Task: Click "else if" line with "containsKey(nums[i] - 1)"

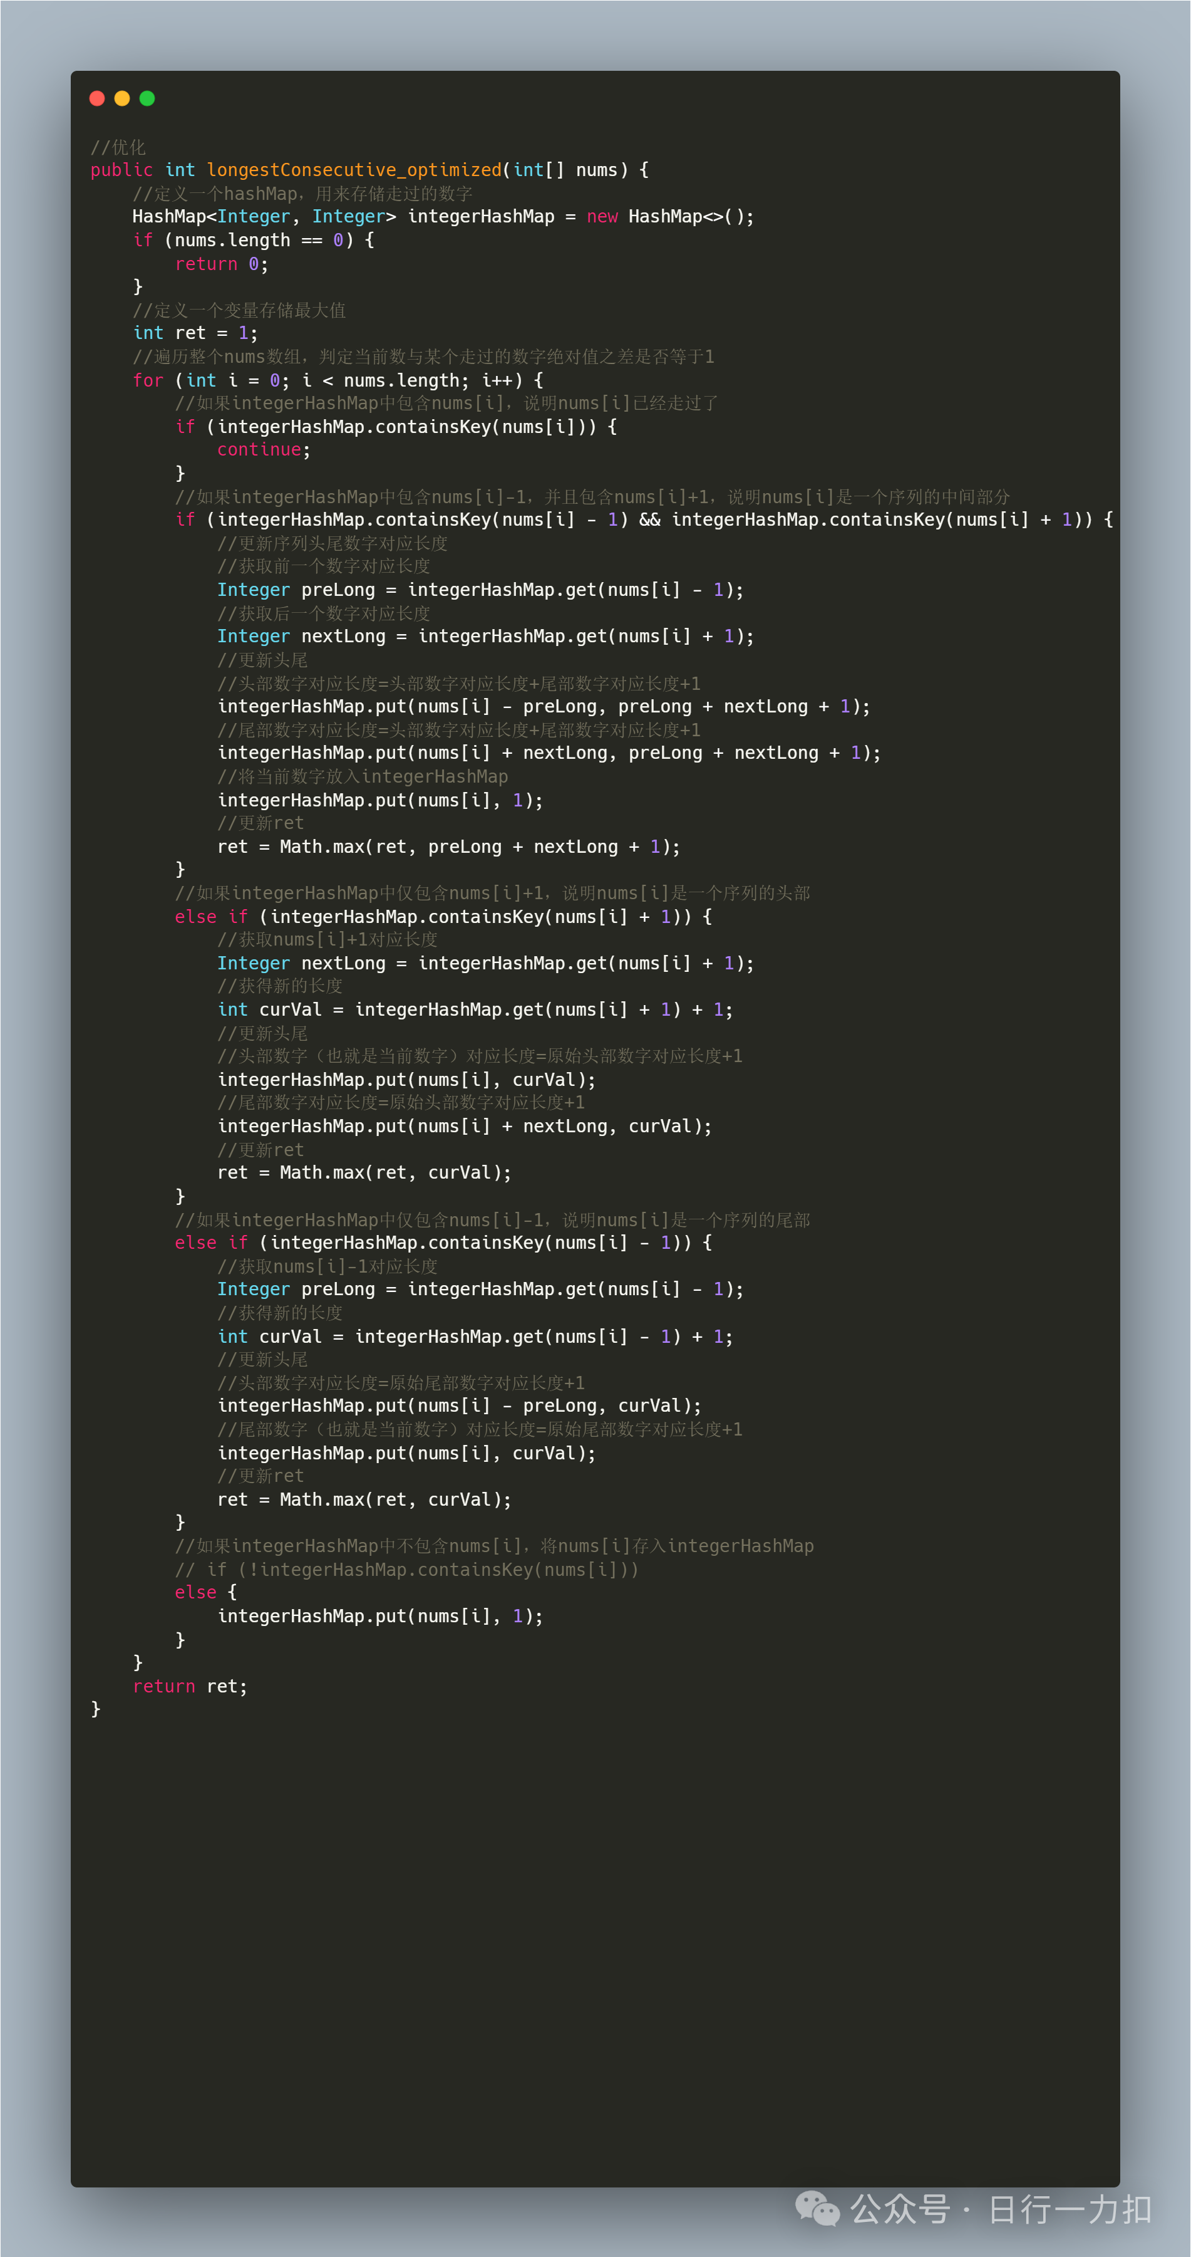Action: point(443,1243)
